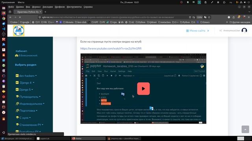Open the Журнал menu
This screenshot has height=141, width=252.
[36, 7]
